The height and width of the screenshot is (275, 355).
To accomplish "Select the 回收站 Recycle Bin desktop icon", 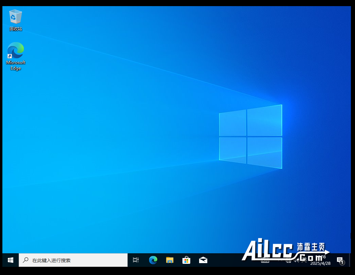I will pos(16,20).
